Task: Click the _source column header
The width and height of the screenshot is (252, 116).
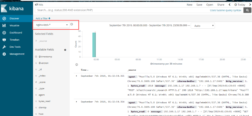Action: pos(132,70)
